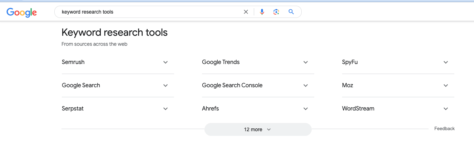Expand the Moz entry

[446, 85]
